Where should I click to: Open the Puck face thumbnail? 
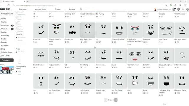coord(151,81)
